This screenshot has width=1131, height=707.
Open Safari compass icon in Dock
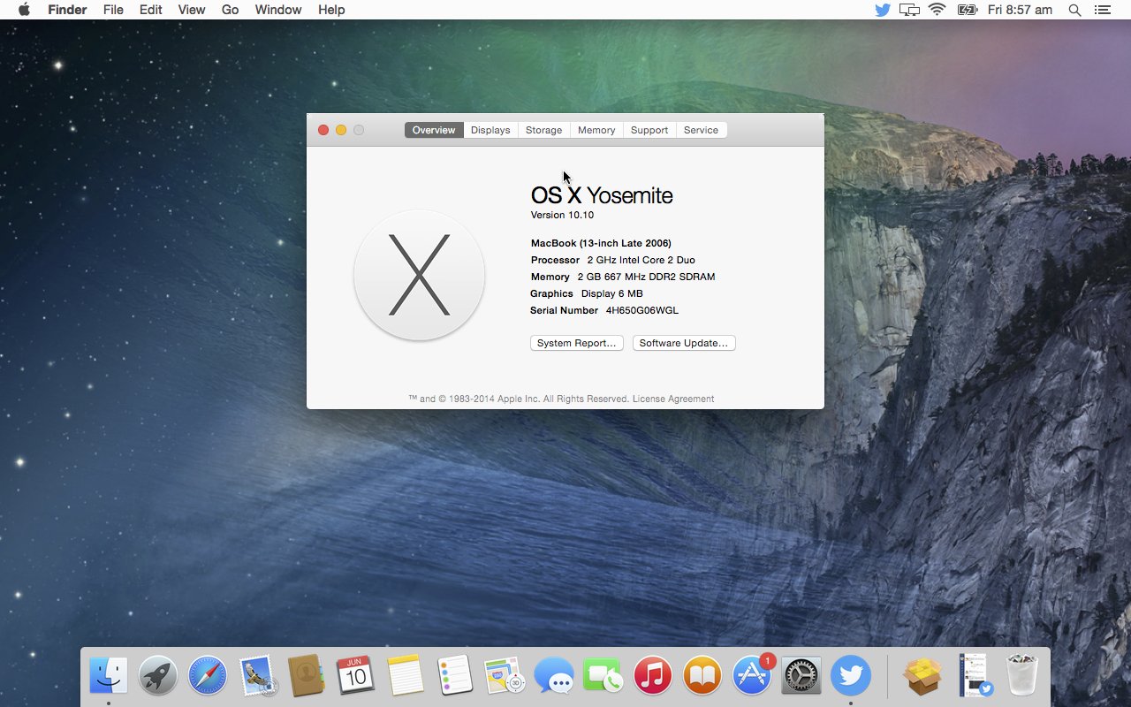pos(208,676)
